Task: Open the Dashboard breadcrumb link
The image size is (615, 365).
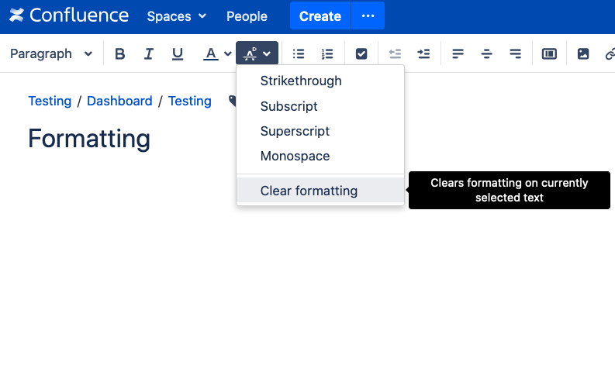Action: point(119,101)
